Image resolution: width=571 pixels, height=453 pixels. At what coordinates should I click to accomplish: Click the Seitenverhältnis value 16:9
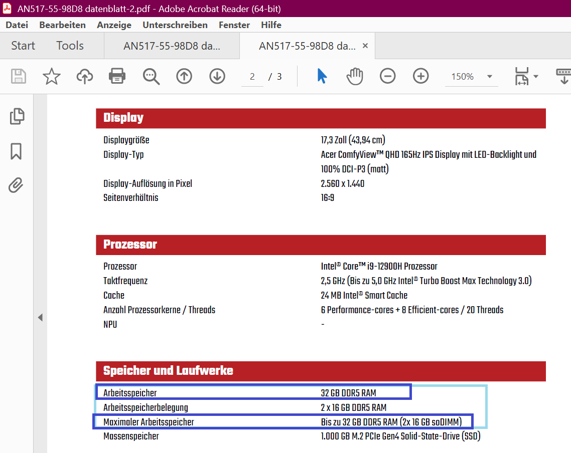tap(327, 198)
